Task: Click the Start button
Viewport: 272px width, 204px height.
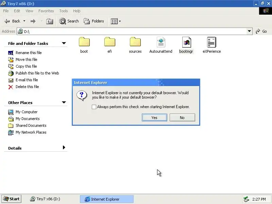Action: [12, 199]
